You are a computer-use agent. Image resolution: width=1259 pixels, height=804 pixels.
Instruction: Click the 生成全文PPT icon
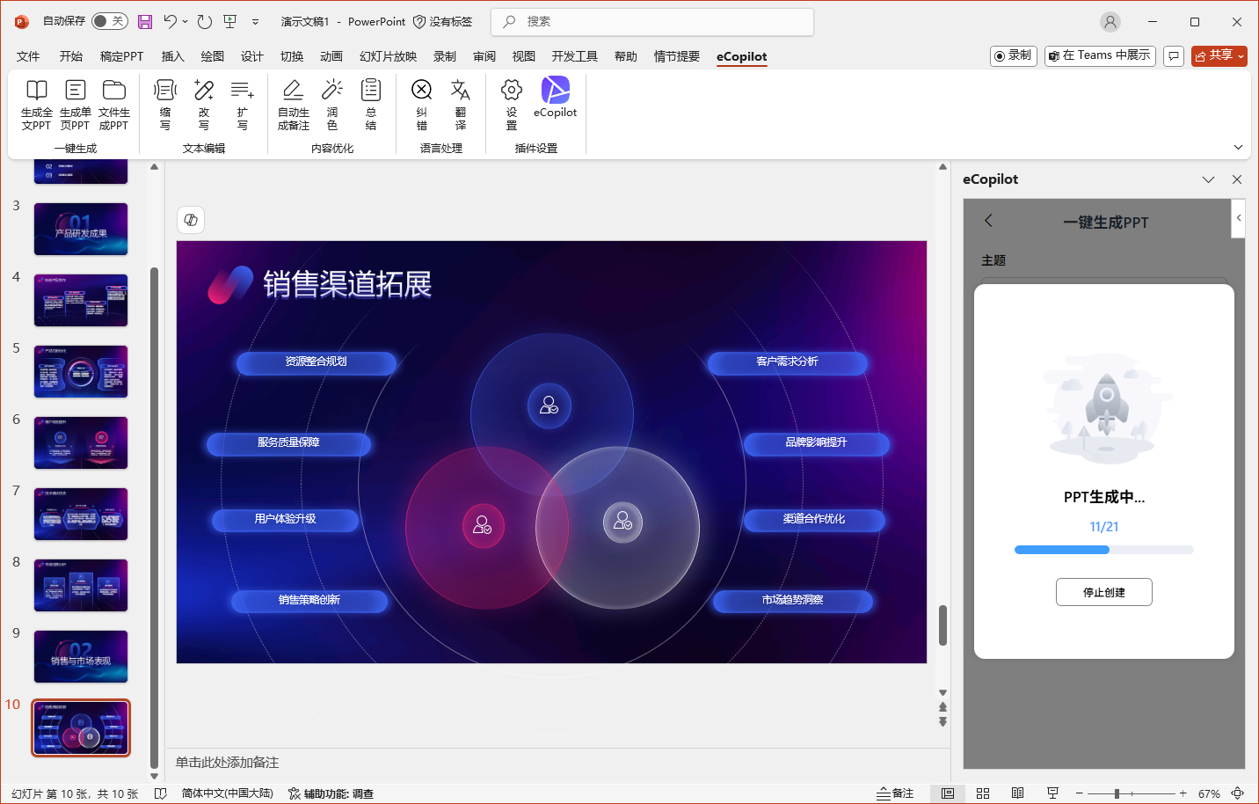click(36, 91)
